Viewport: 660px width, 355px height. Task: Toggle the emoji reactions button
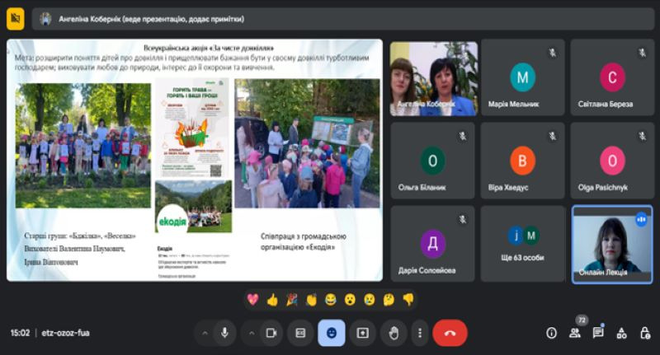pos(332,333)
